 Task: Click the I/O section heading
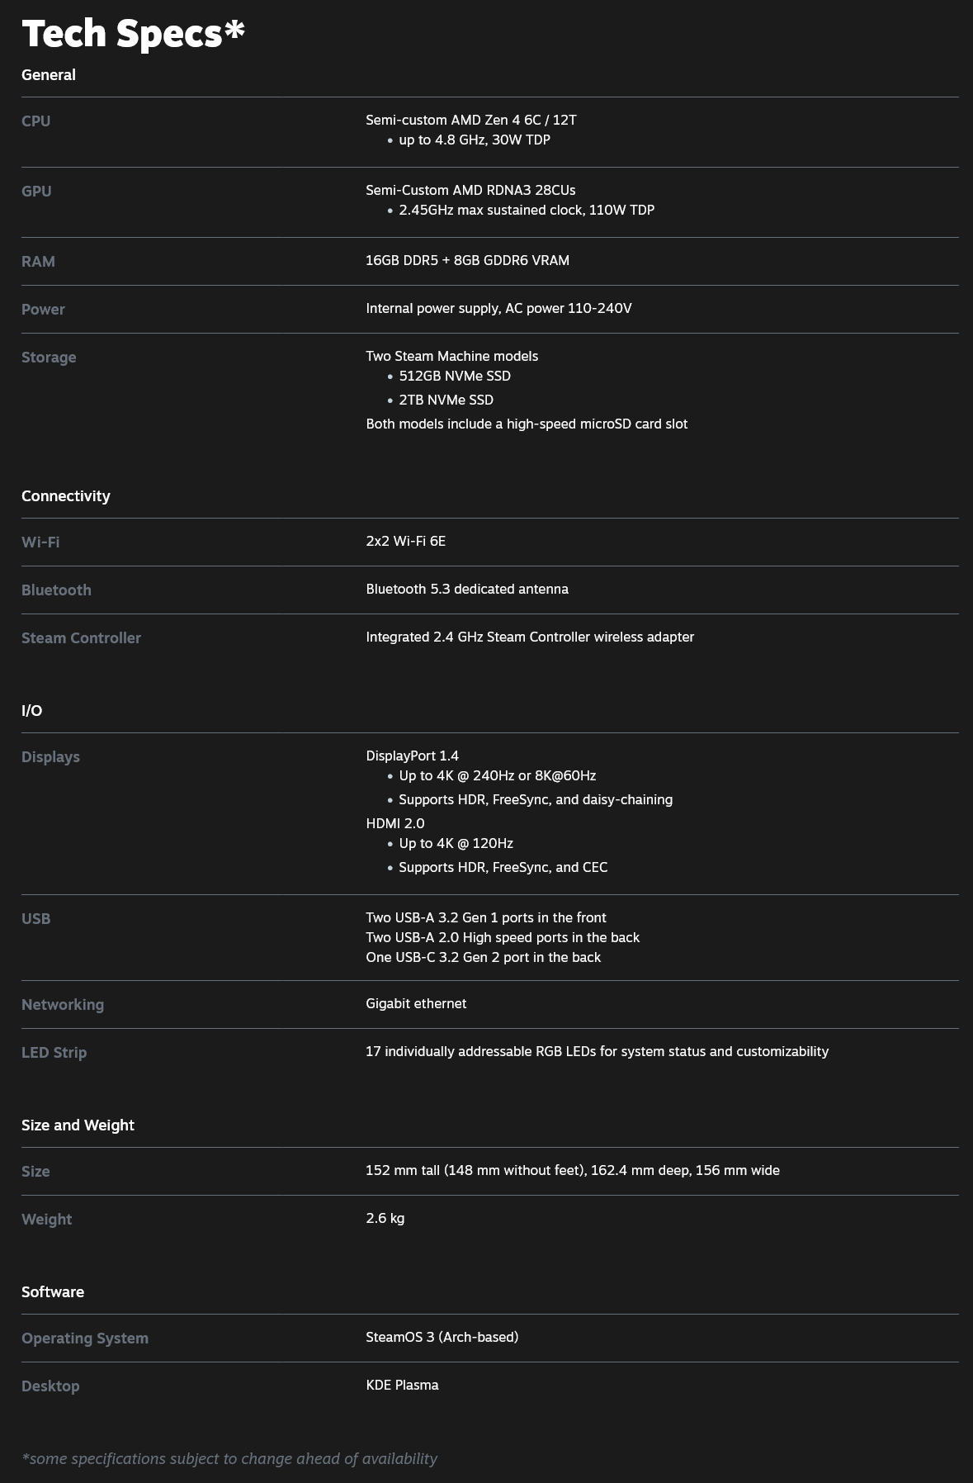click(31, 711)
